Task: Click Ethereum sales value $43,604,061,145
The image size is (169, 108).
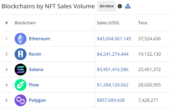Action: tap(114, 39)
